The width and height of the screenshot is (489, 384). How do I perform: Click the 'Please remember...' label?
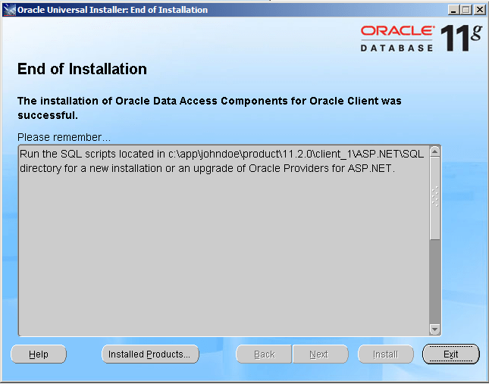pyautogui.click(x=64, y=137)
